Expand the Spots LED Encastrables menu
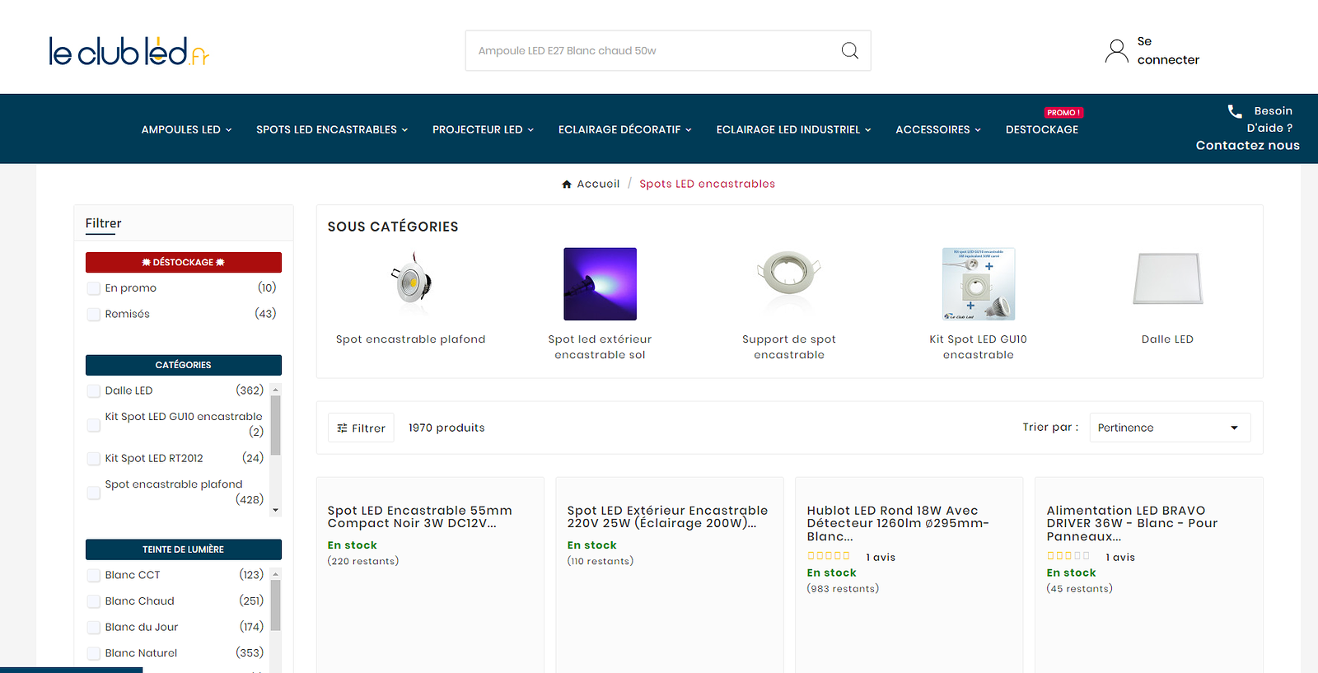 click(332, 129)
